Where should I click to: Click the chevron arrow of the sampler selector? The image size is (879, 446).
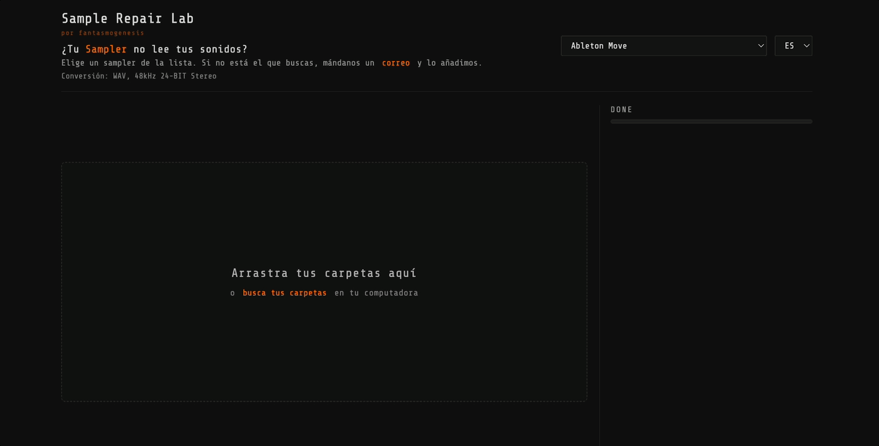760,46
